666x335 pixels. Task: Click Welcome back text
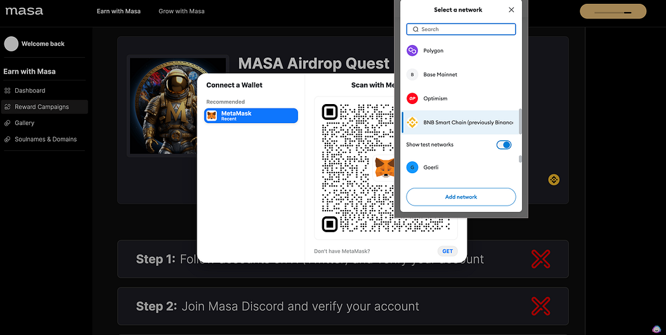[x=43, y=44]
